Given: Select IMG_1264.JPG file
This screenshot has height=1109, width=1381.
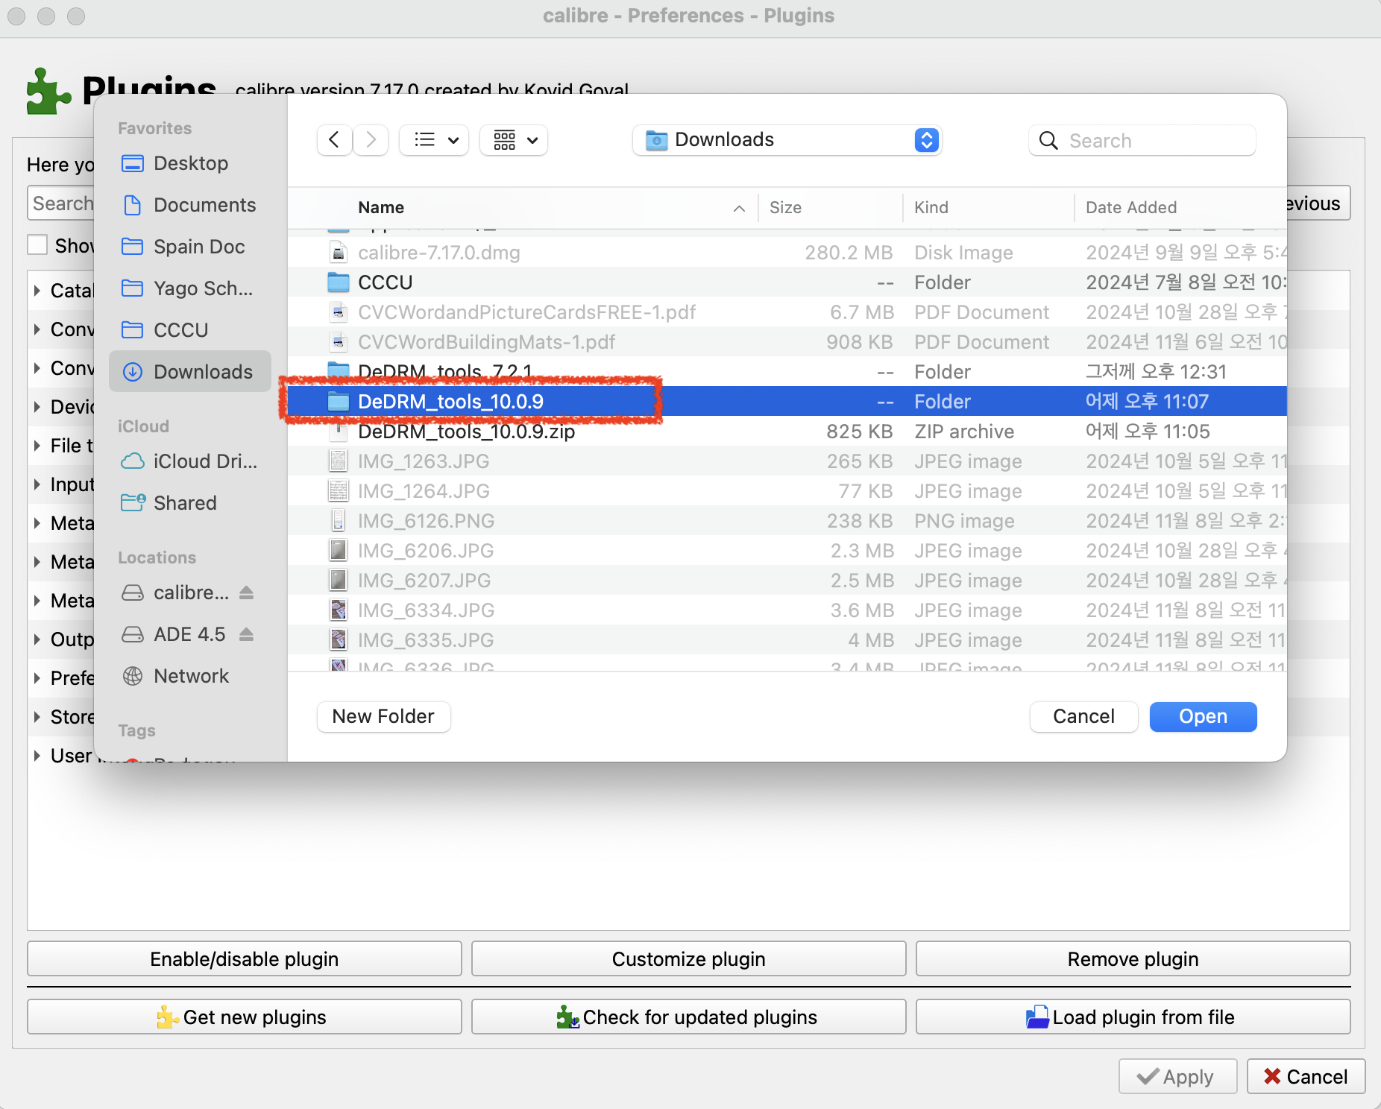Looking at the screenshot, I should point(787,491).
